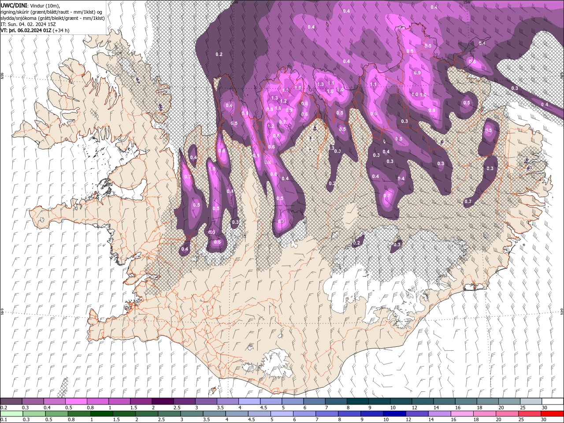Click the '(+34 h)' forecast offset

coord(61,30)
